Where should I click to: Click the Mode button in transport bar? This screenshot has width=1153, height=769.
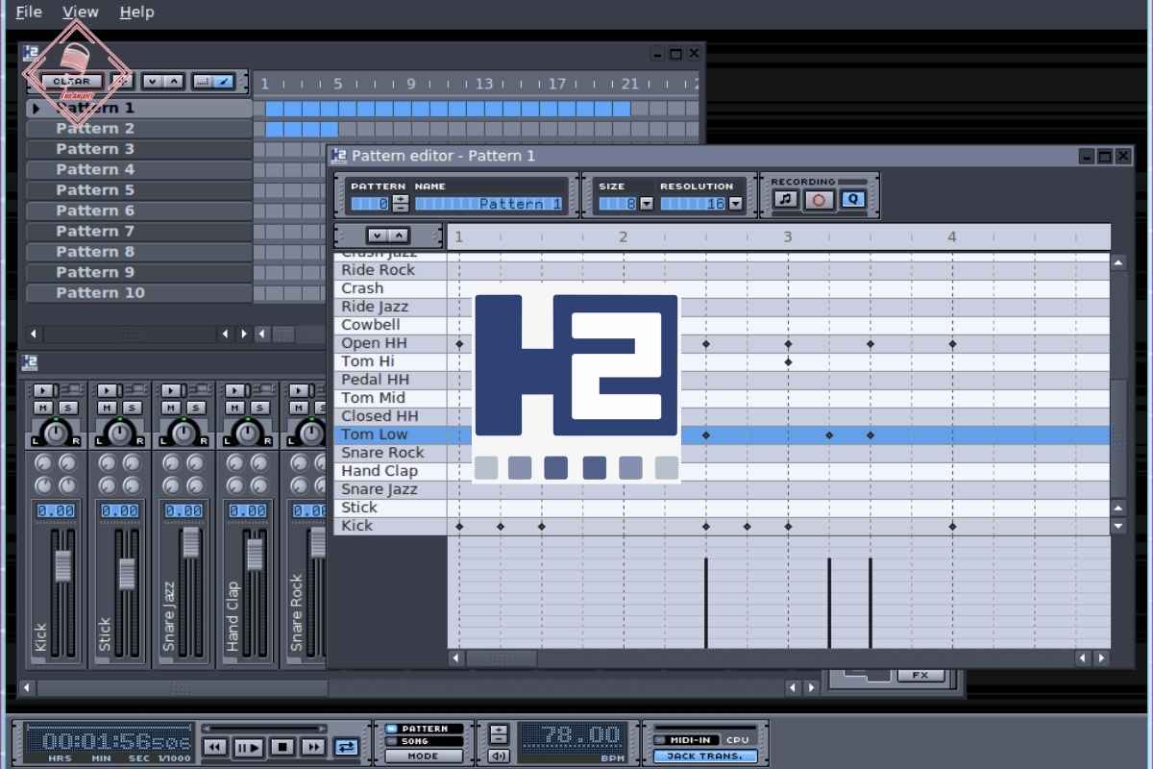point(424,756)
